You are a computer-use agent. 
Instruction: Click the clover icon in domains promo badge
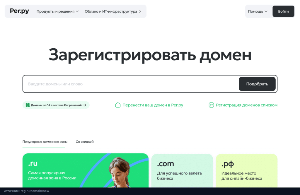click(28, 105)
